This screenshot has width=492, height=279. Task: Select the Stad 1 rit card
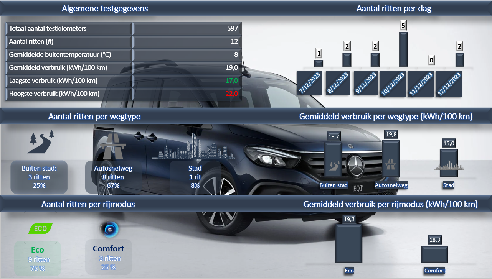point(195,177)
